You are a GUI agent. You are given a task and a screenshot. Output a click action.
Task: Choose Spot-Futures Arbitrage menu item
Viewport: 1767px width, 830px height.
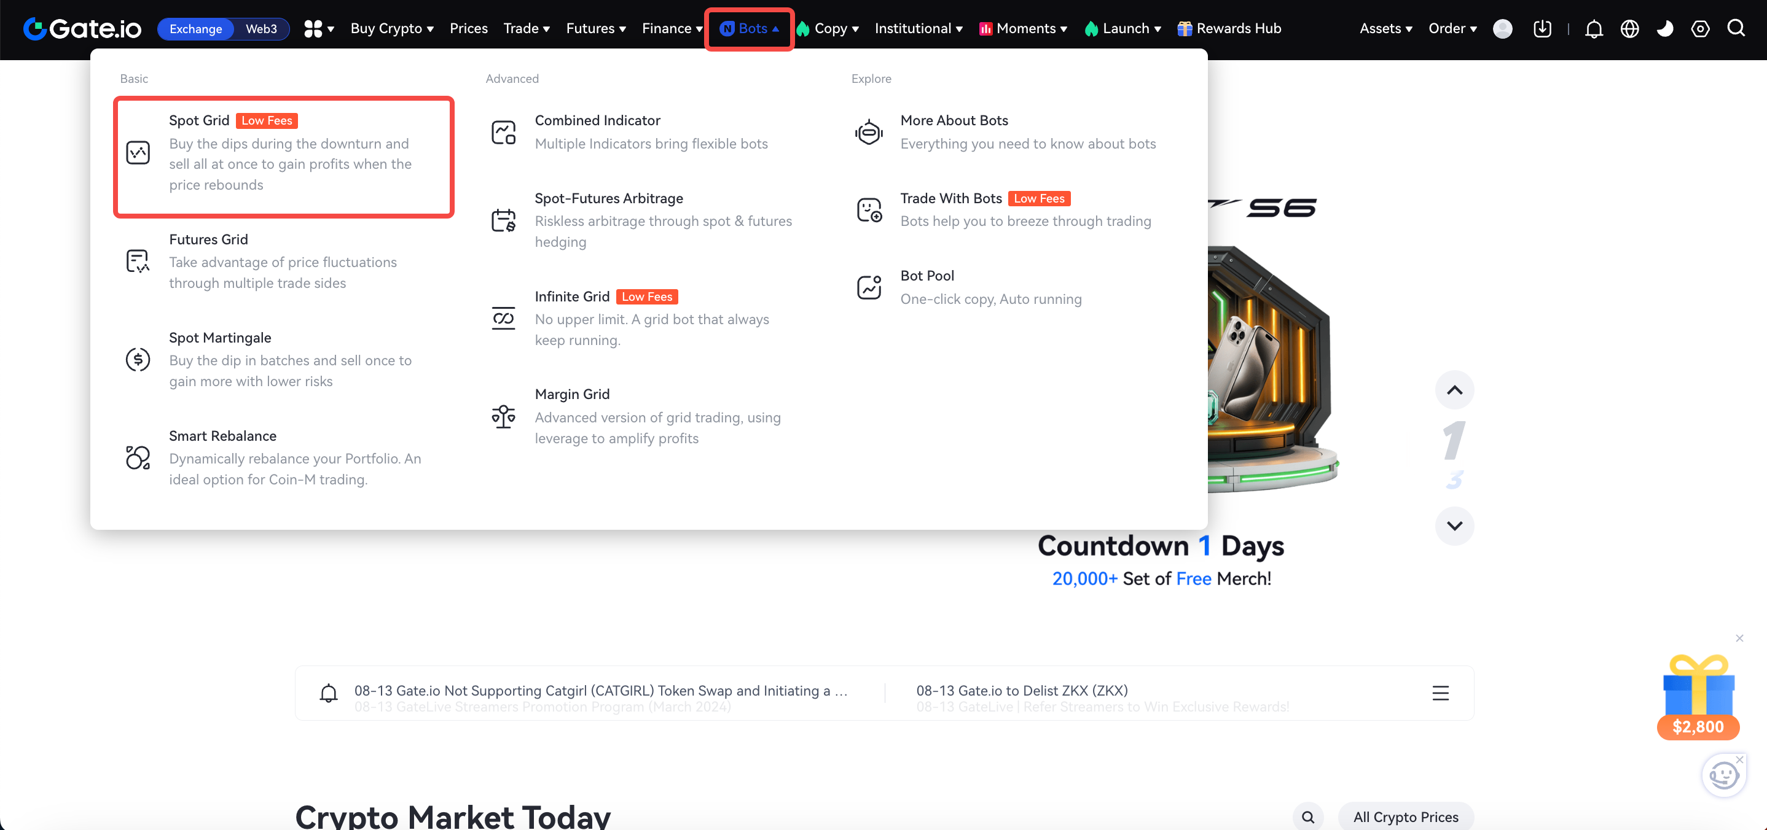pos(608,198)
